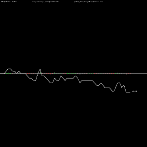The width and height of the screenshot is (147, 147).
Task: Click the '(2day smooth) Charts for 535730' text
Action: click(x=45, y=2)
